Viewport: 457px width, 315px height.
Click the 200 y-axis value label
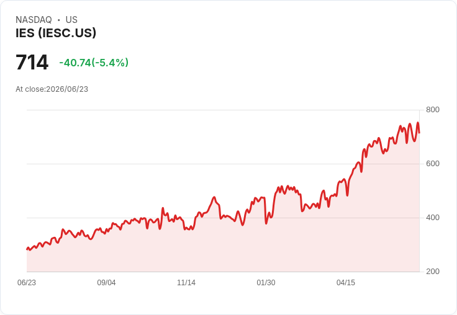433,272
